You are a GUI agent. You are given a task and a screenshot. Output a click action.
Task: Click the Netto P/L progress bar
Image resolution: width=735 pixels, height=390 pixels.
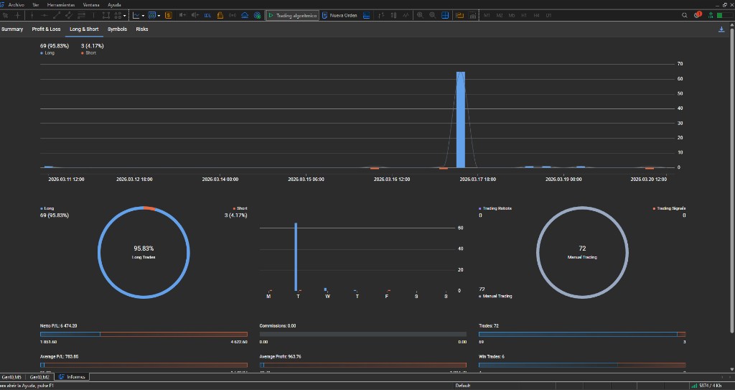pos(144,334)
